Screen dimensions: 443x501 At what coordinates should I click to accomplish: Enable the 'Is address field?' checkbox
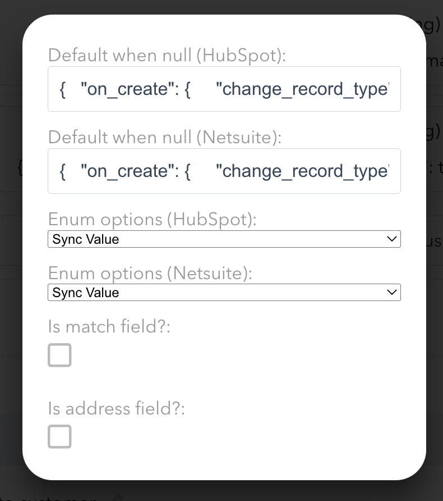[59, 436]
